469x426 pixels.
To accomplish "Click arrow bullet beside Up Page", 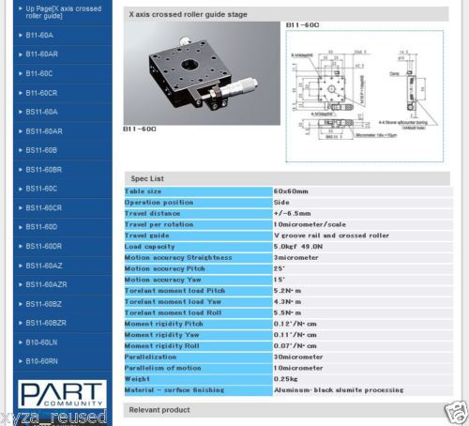I will [x=21, y=8].
